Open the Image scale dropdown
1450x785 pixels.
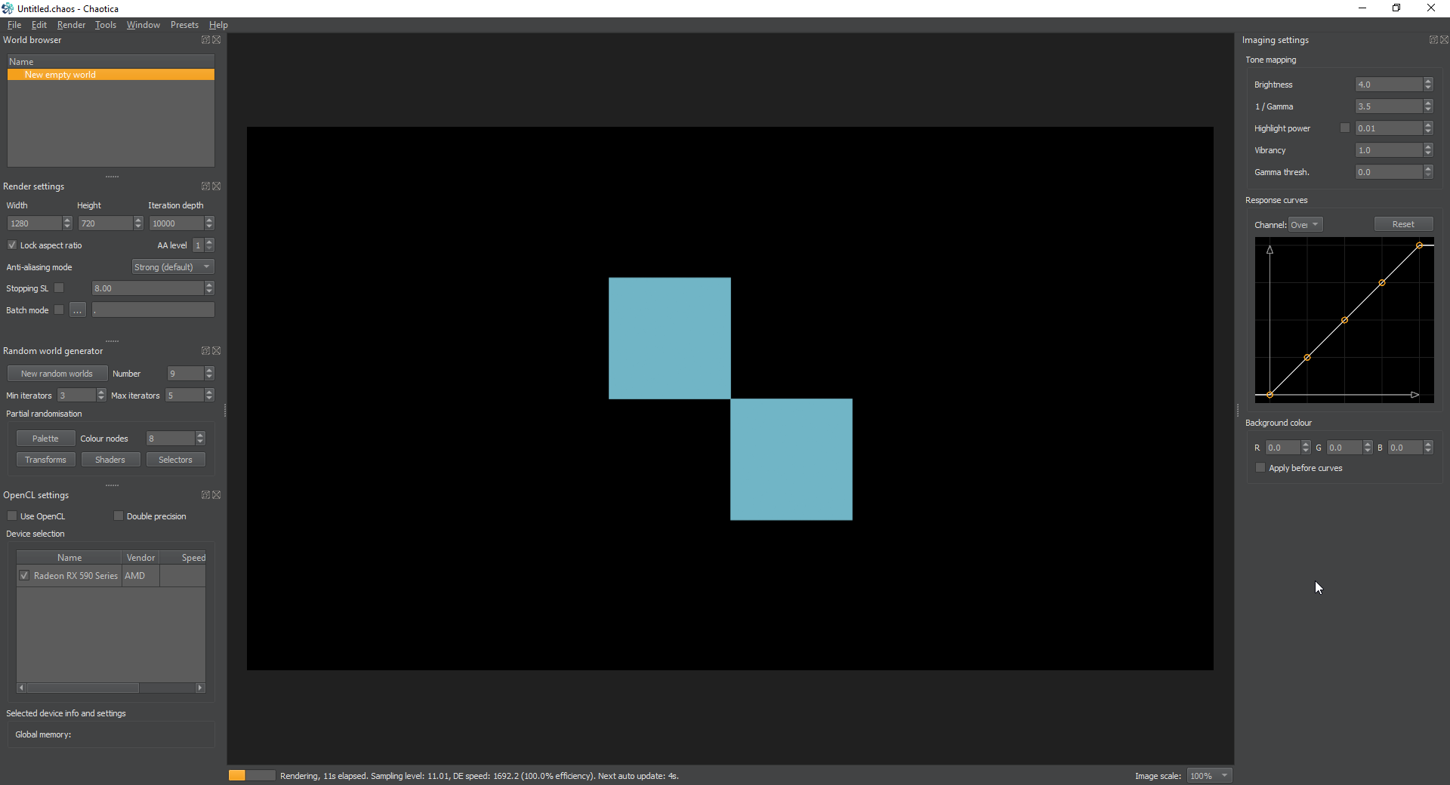[x=1210, y=776]
